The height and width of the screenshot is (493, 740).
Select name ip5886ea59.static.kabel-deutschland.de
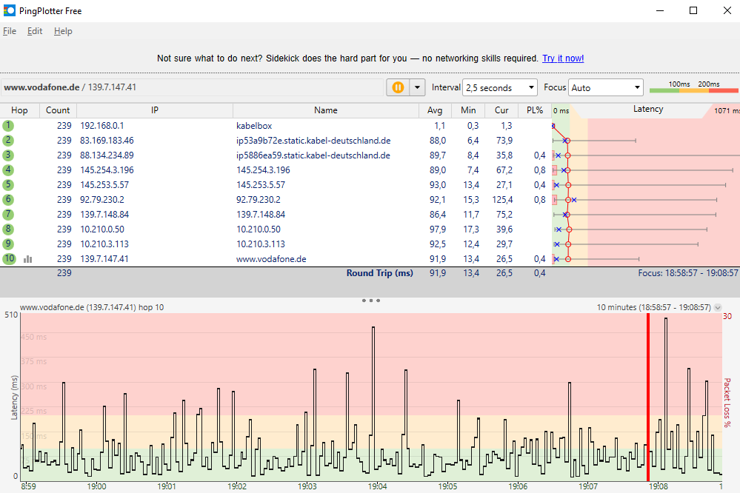[x=313, y=155]
